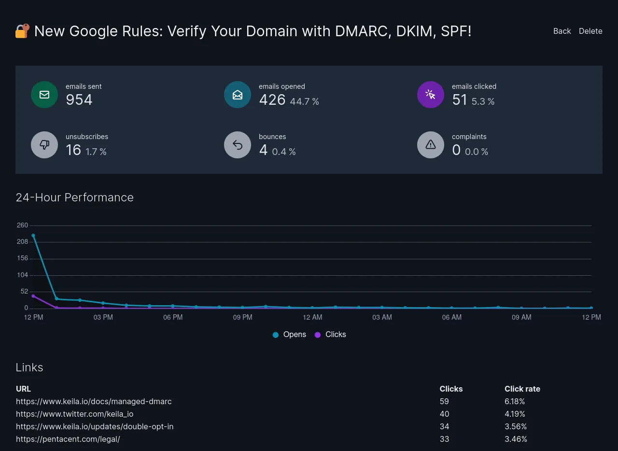Click the emails opened open-envelope icon

(238, 95)
